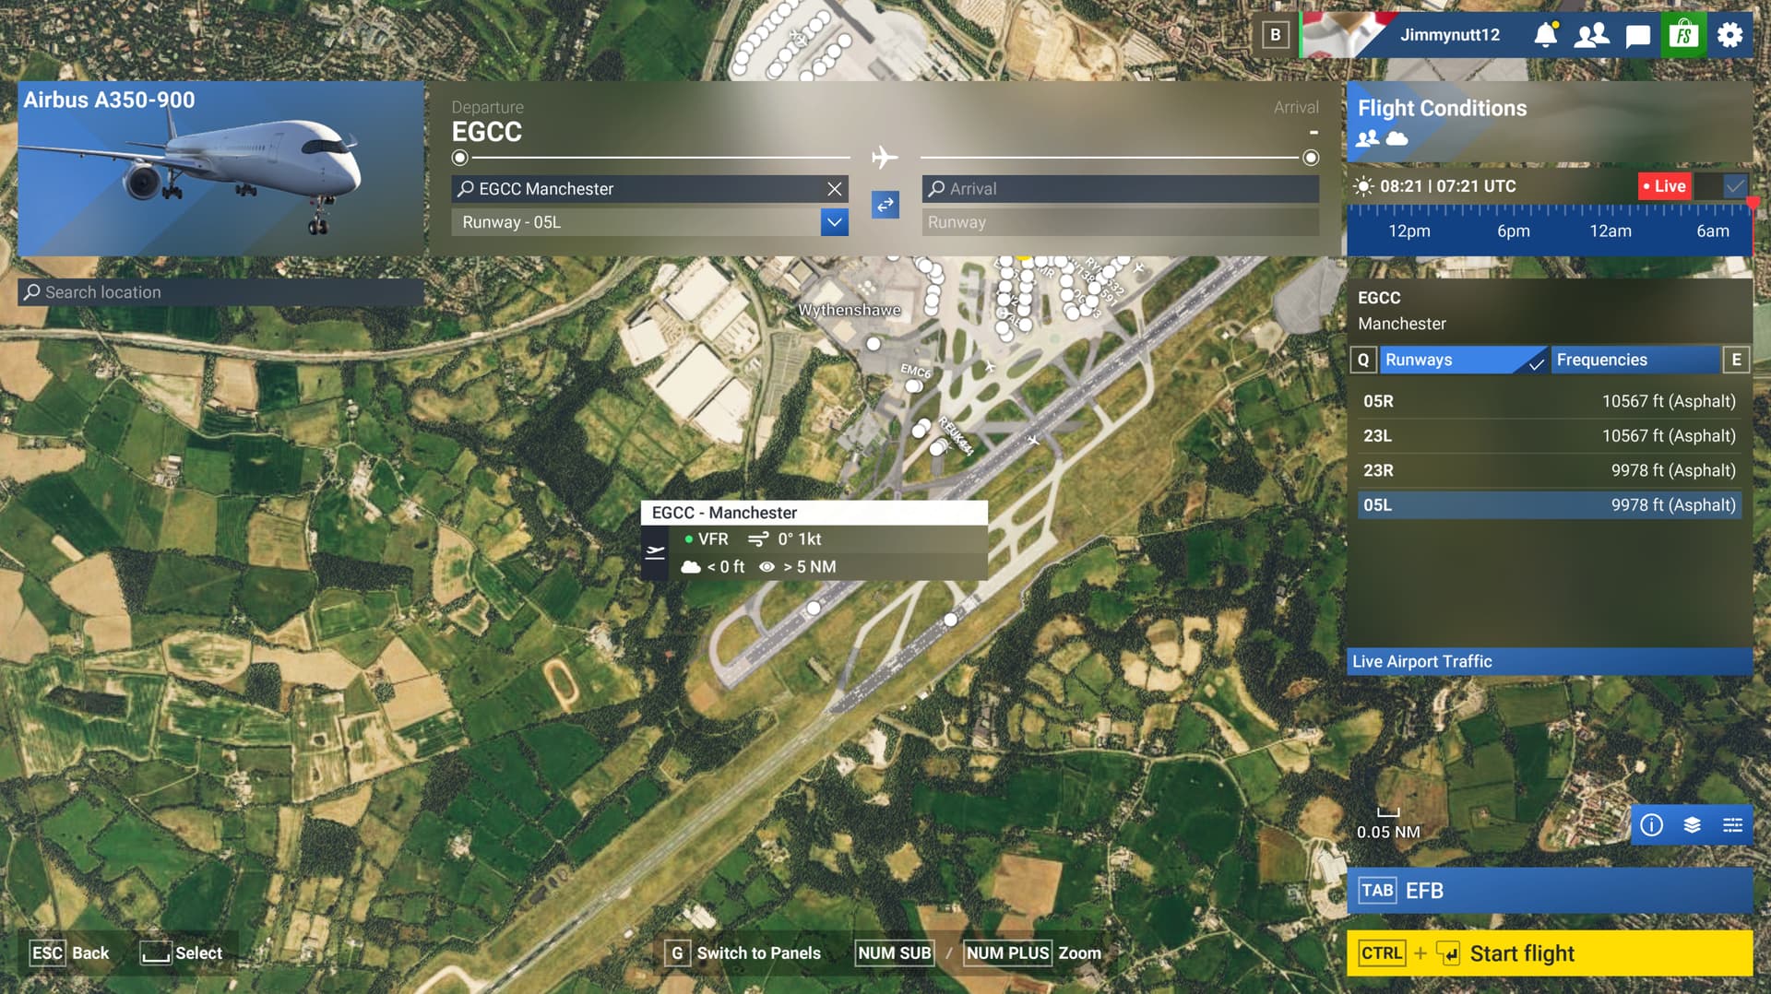This screenshot has width=1771, height=994.
Task: Click the NUM SUB zoom-out key
Action: coord(894,953)
